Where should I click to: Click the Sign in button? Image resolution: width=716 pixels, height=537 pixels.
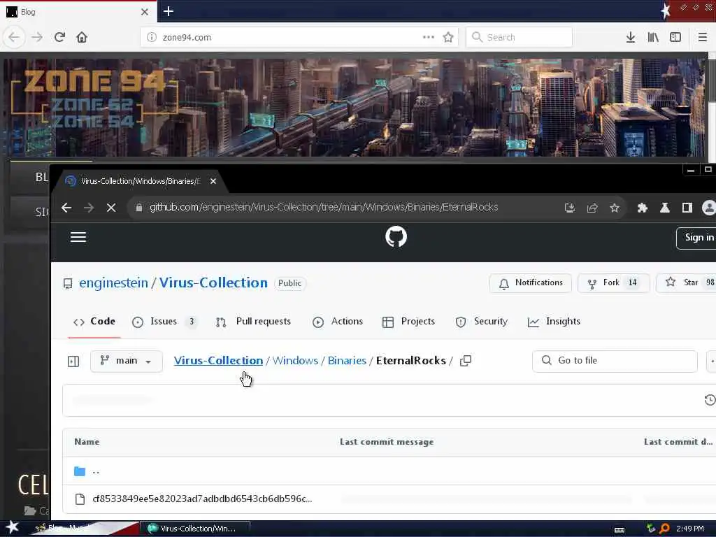(697, 238)
